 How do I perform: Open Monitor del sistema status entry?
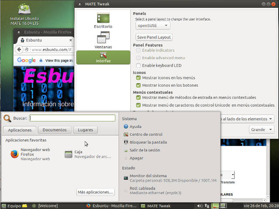170,178
